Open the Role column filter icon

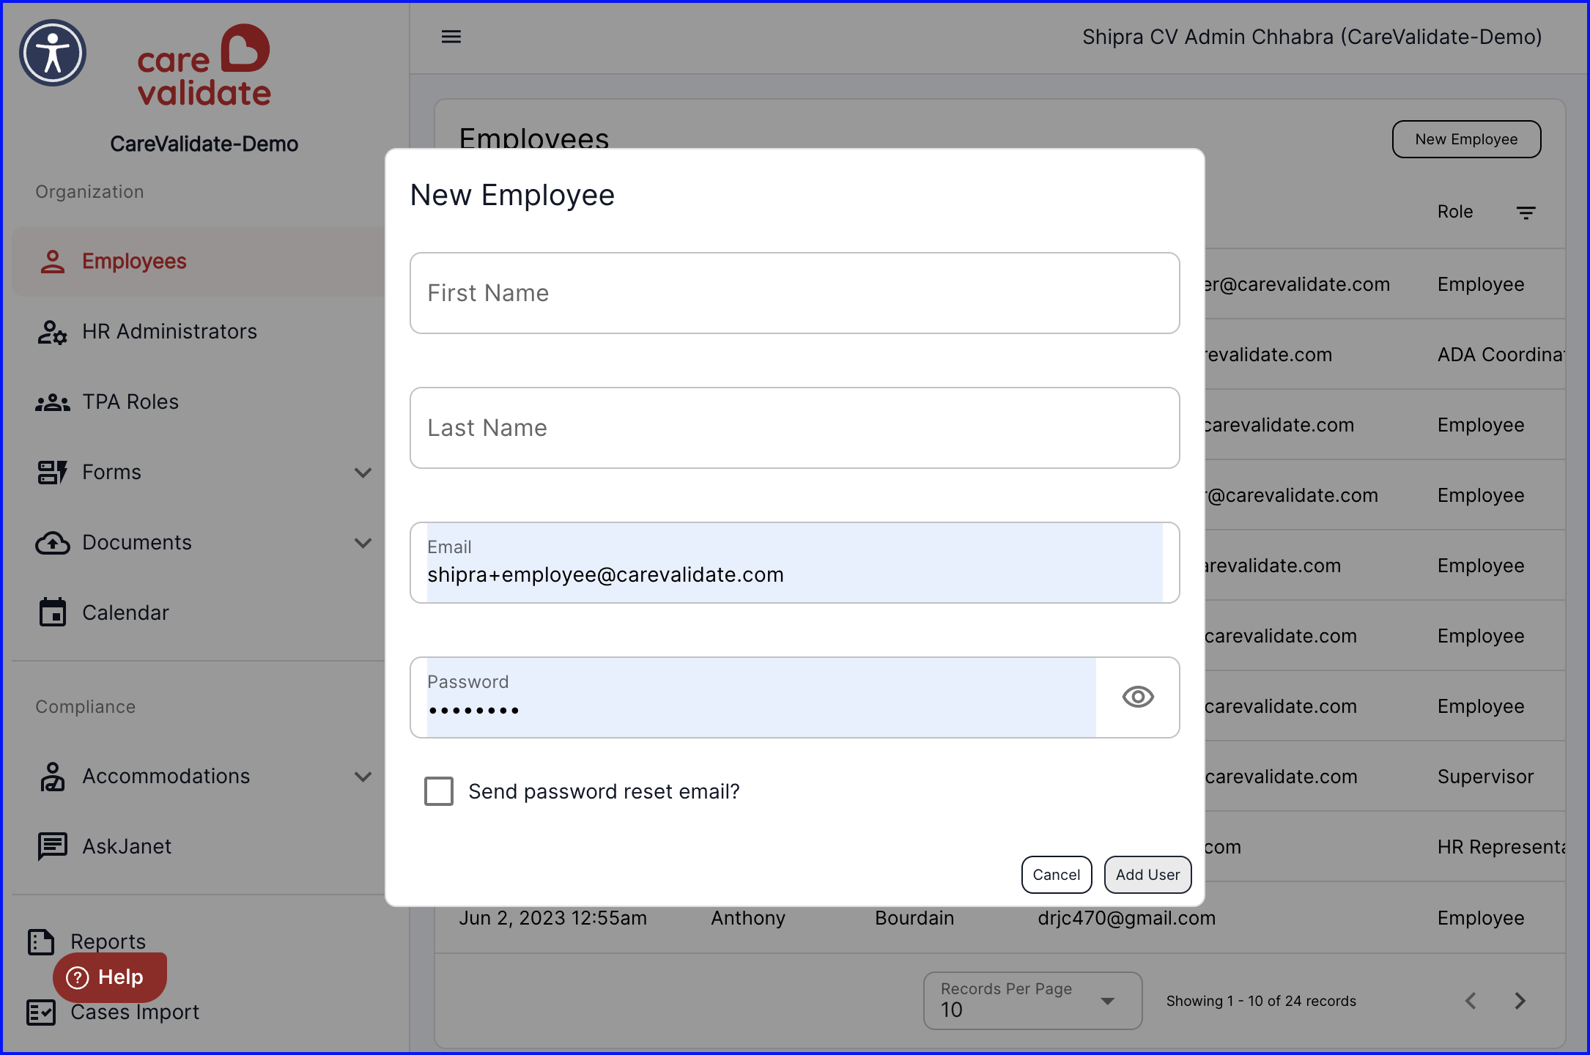pos(1526,212)
